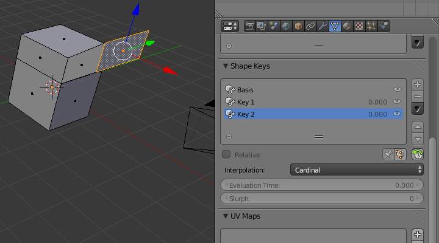Open the Interpolation dropdown showing Cardinal
439x243 pixels.
357,170
